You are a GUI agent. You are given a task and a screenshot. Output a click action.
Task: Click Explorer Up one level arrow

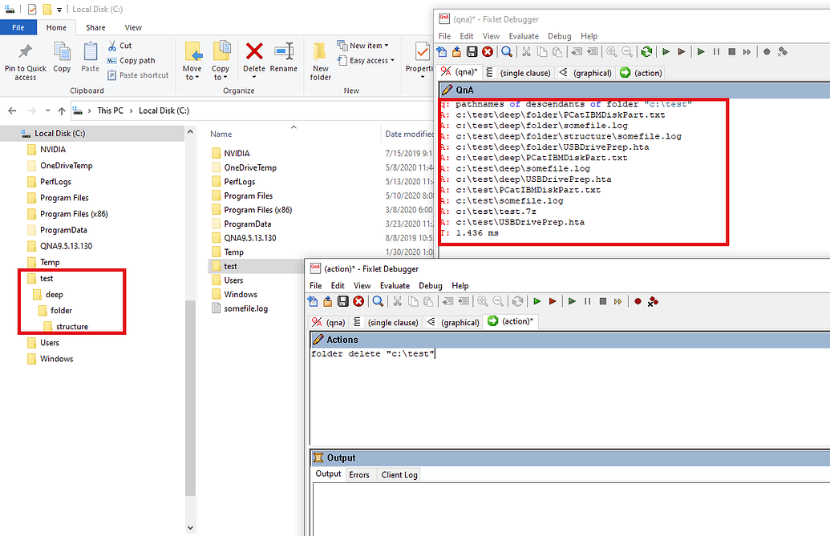point(62,111)
